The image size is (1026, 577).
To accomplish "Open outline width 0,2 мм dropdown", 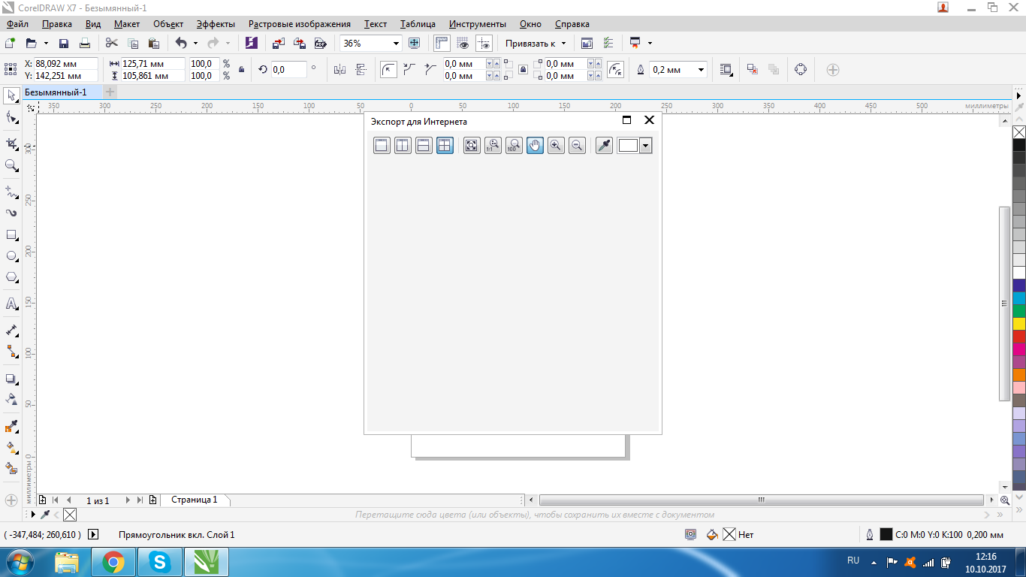I will pos(701,70).
